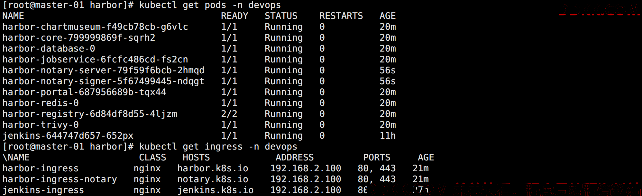Click host harbor.k8s.io
This screenshot has height=196, width=642.
[x=213, y=168]
